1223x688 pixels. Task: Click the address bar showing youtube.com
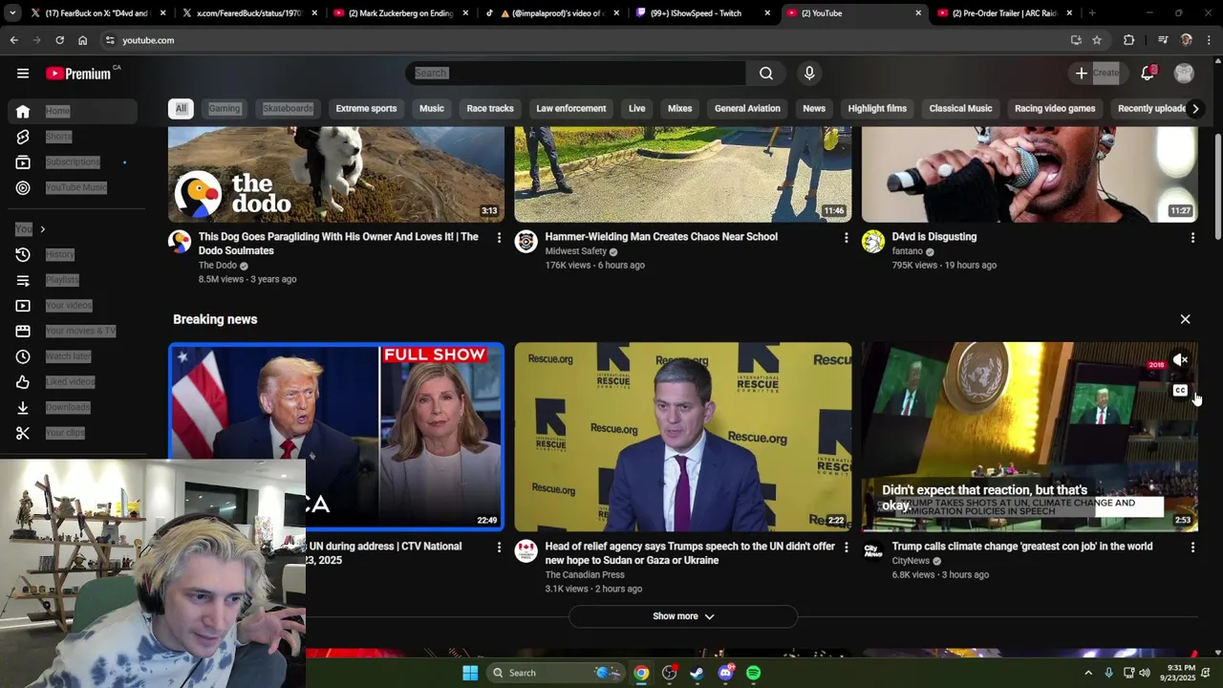tap(583, 40)
